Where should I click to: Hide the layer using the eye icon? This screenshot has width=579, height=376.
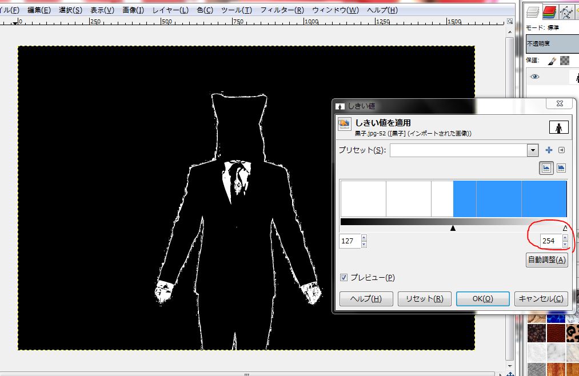(x=534, y=75)
